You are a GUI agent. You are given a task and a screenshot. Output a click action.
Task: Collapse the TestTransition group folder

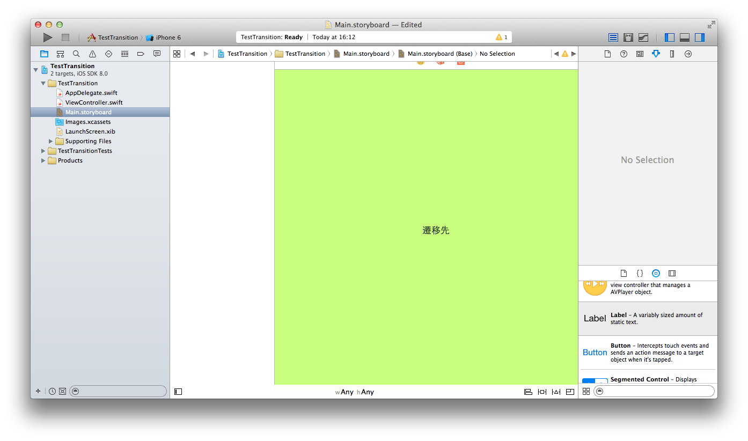(x=43, y=83)
